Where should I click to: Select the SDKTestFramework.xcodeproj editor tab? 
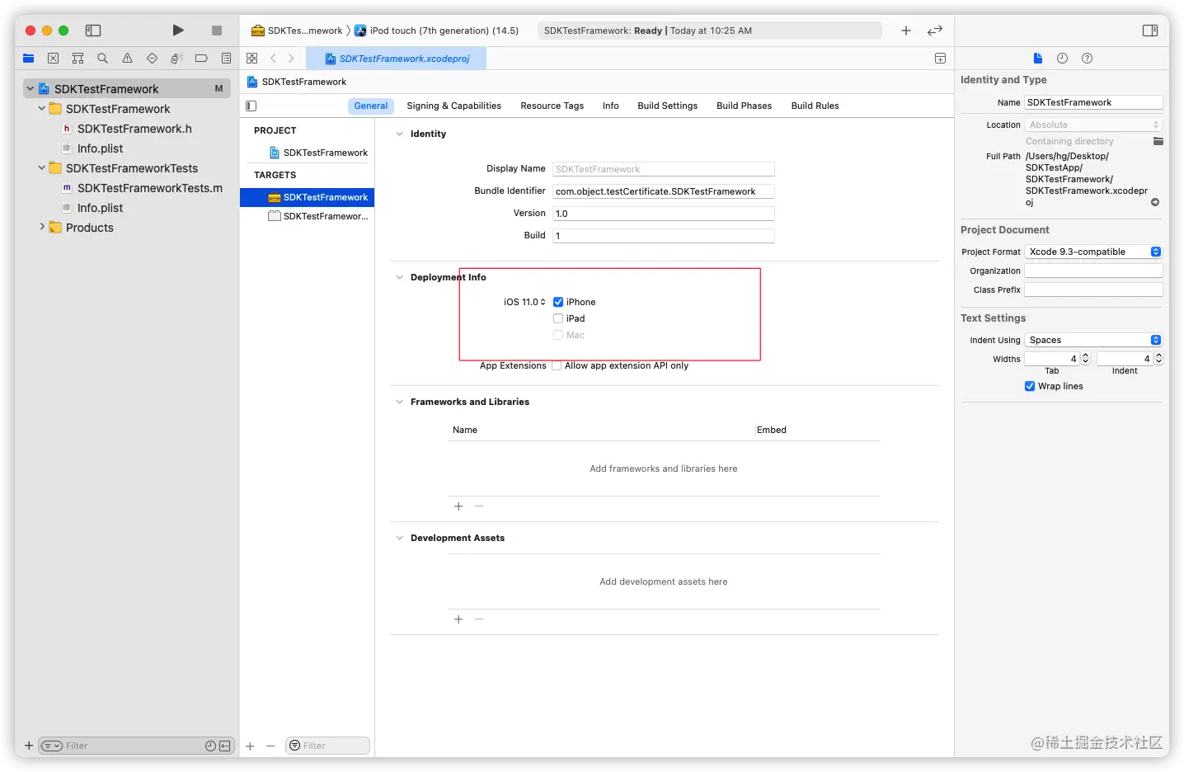point(397,59)
